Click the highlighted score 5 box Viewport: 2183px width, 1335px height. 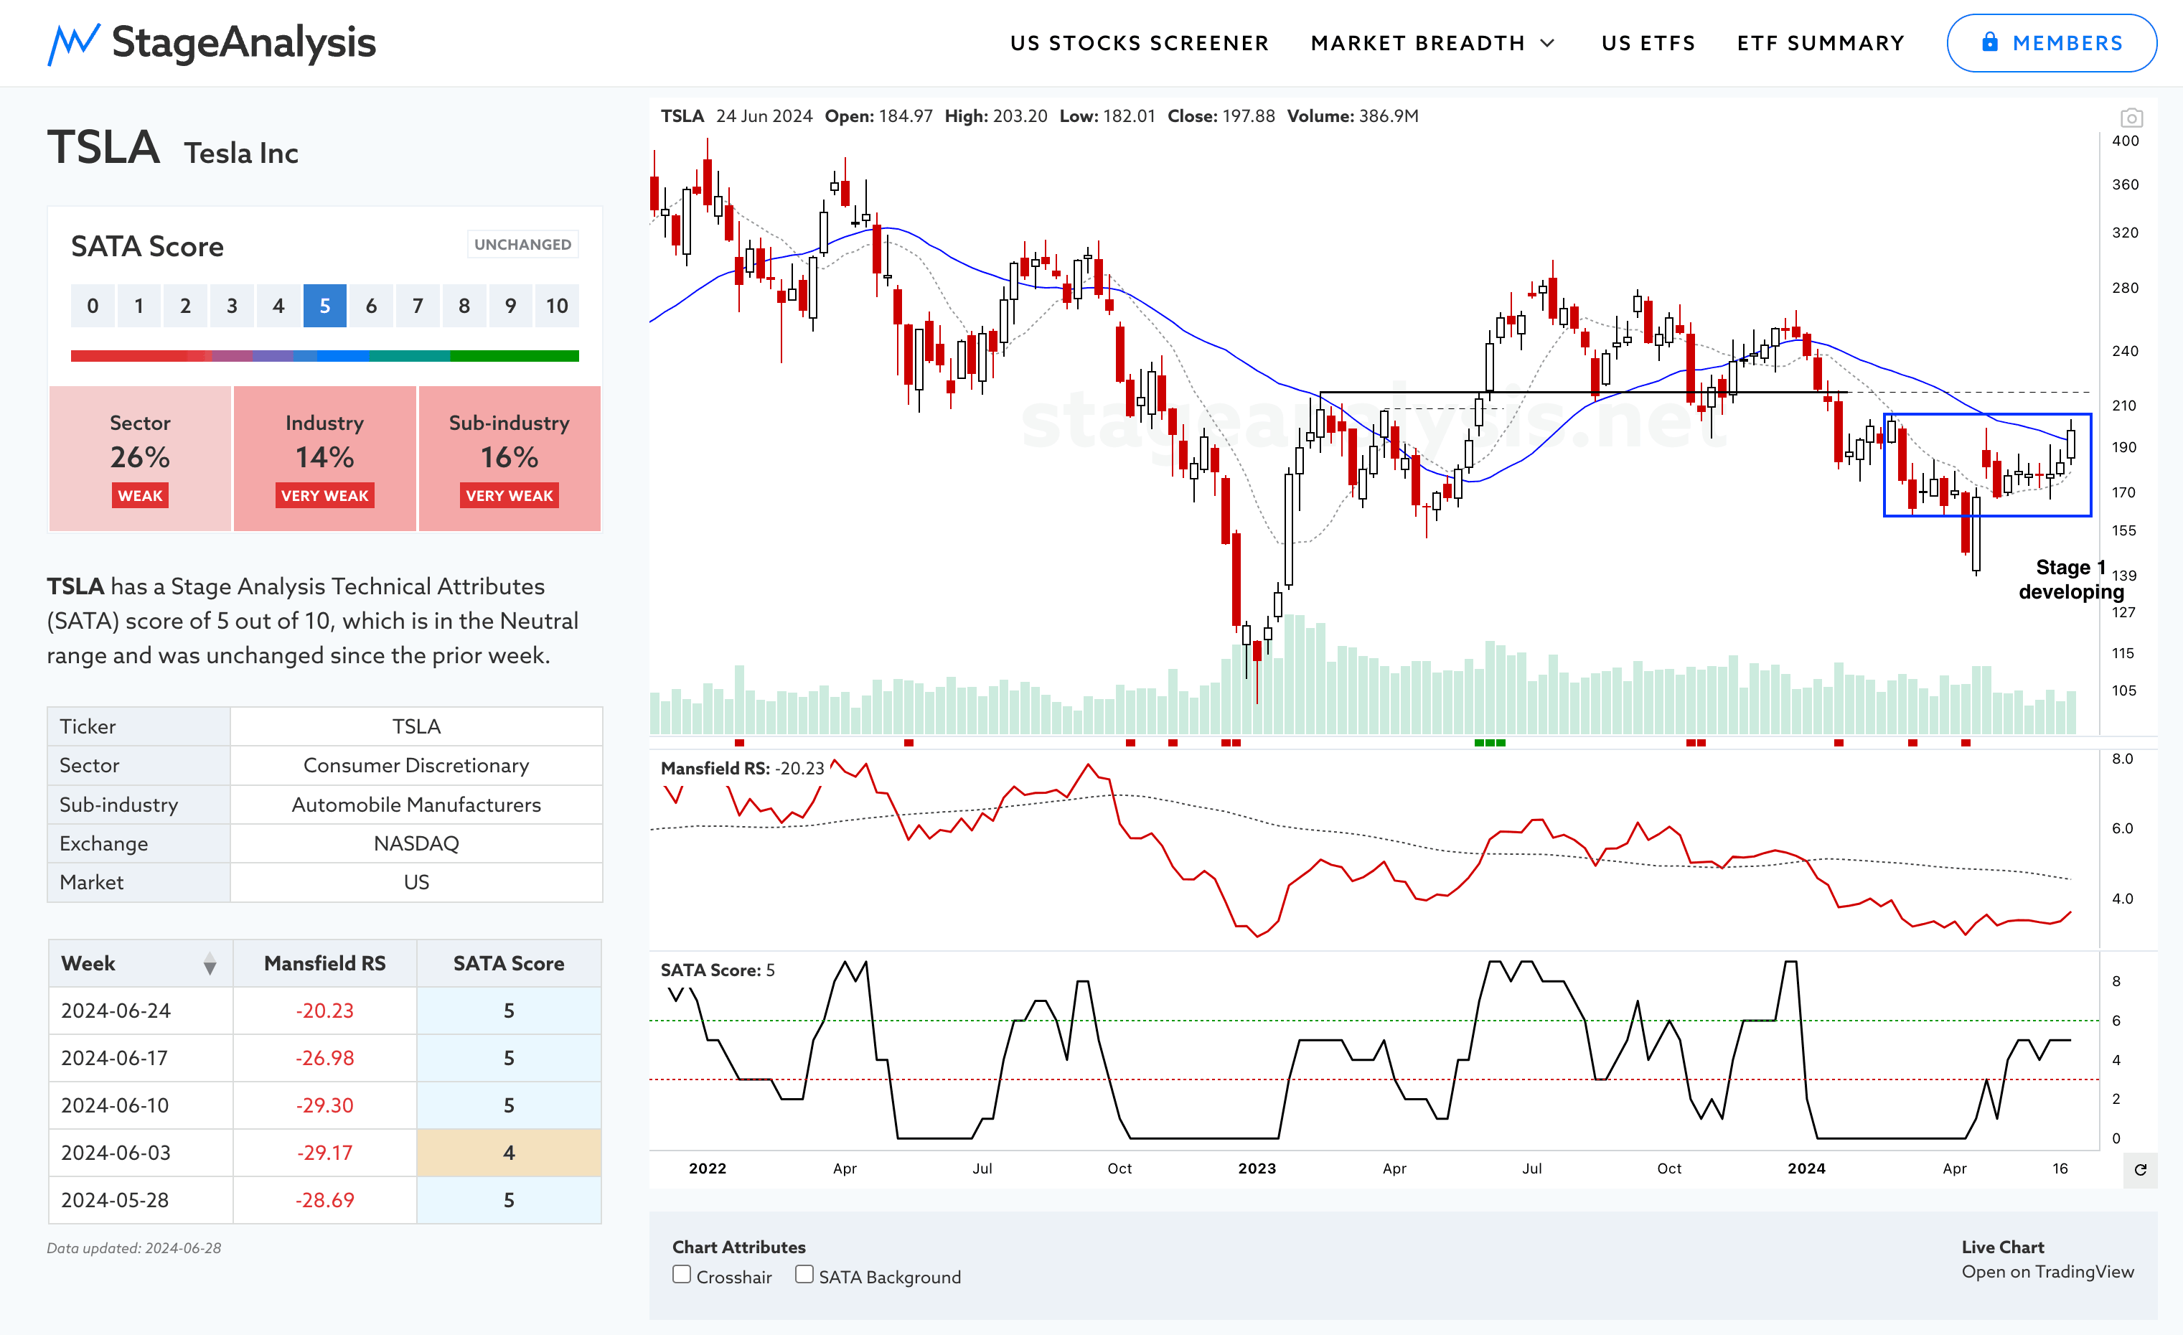point(324,306)
